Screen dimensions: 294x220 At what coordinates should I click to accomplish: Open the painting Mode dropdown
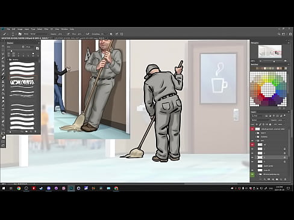[39, 34]
